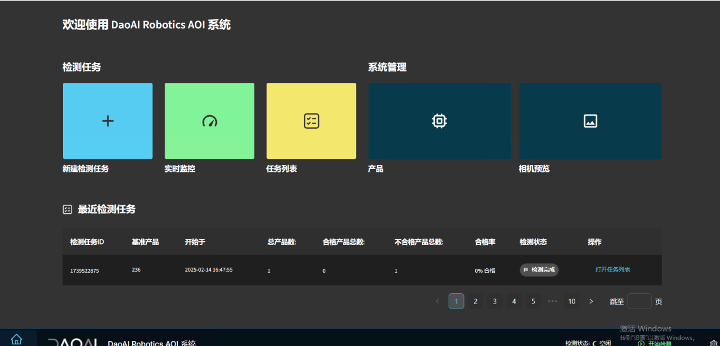Screen dimensions: 720x346
Task: Open task list via 打开任务列表 link
Action: [613, 269]
